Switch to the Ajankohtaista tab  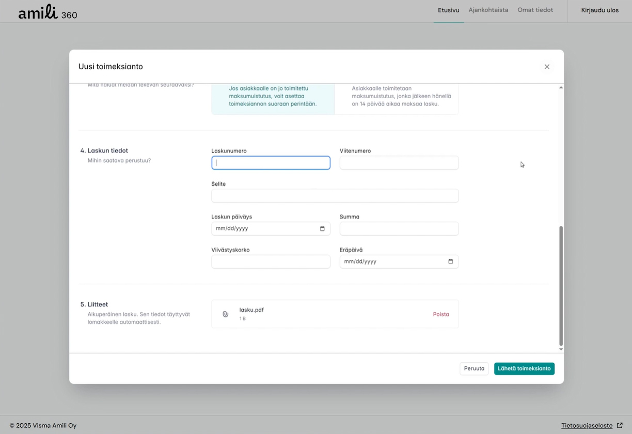click(x=488, y=10)
